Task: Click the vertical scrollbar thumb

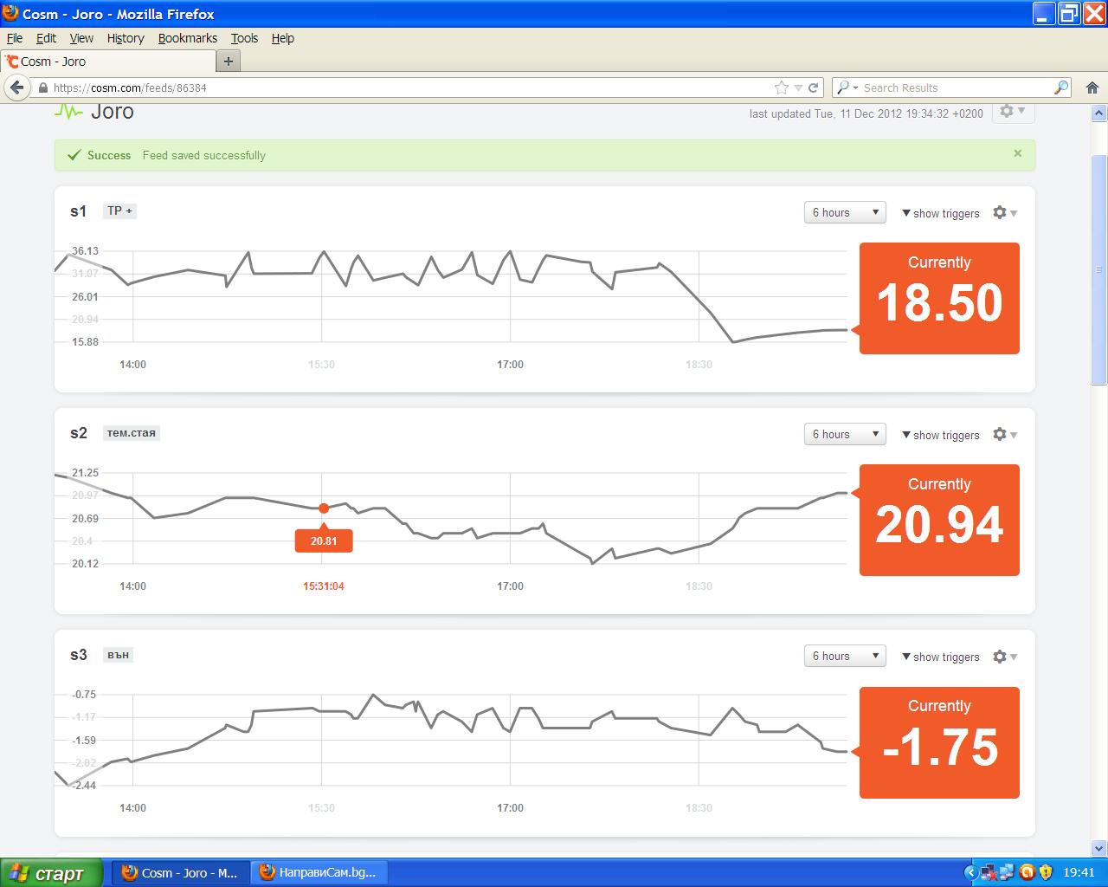Action: tap(1099, 269)
